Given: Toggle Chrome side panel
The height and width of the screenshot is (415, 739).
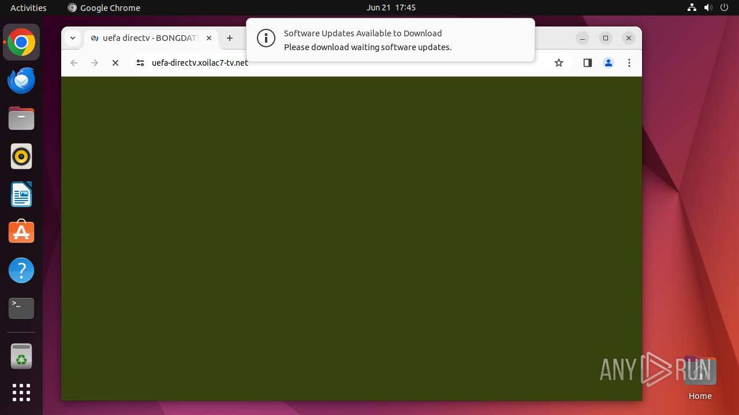Looking at the screenshot, I should 588,63.
